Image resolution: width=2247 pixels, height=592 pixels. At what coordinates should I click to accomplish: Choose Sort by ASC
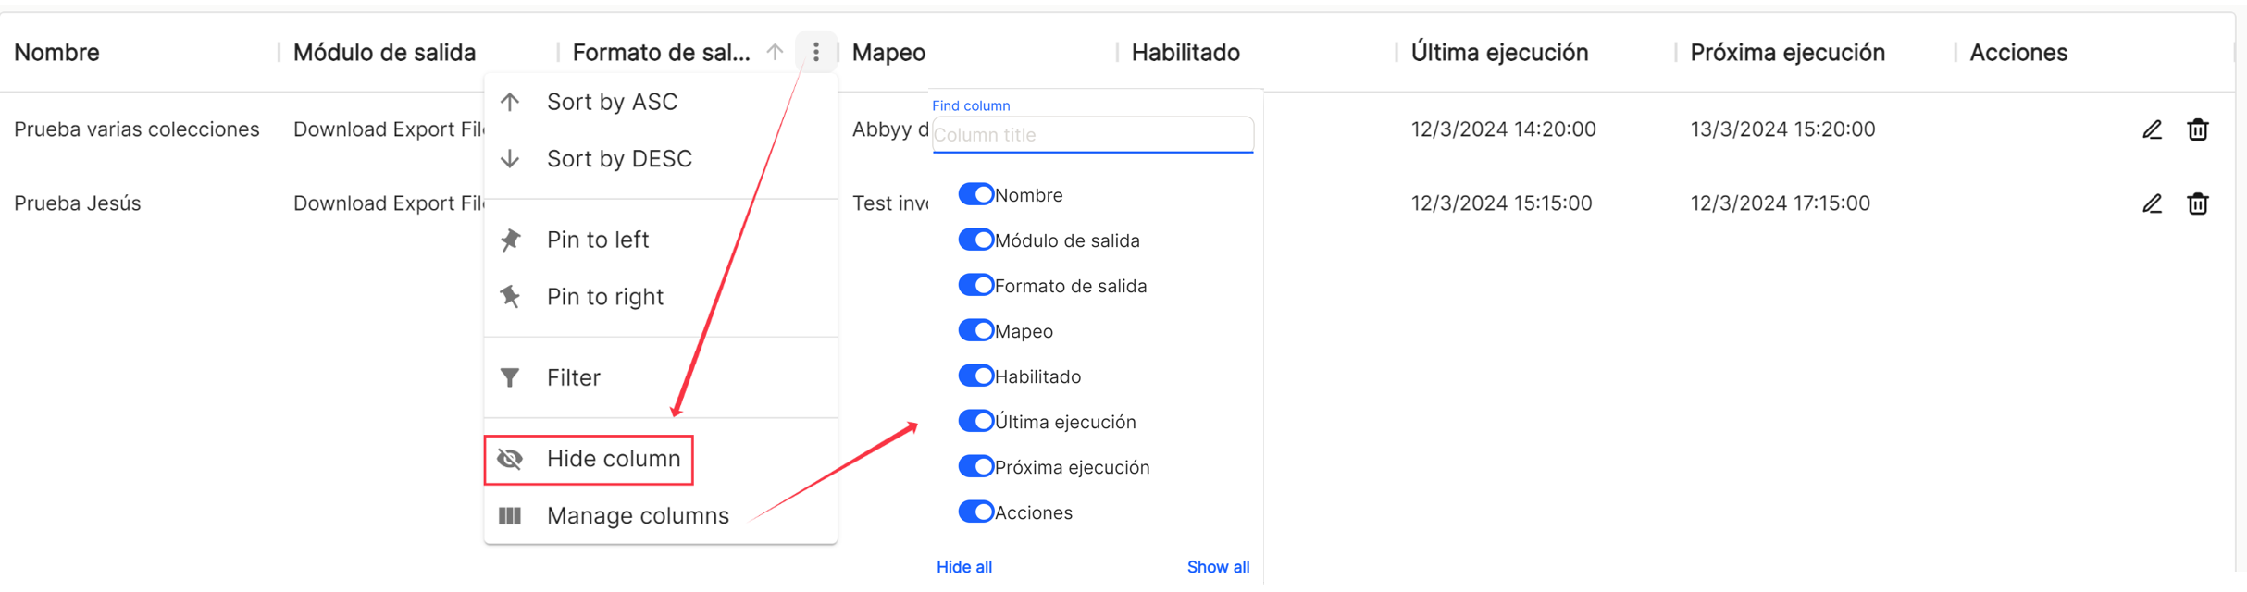click(661, 102)
